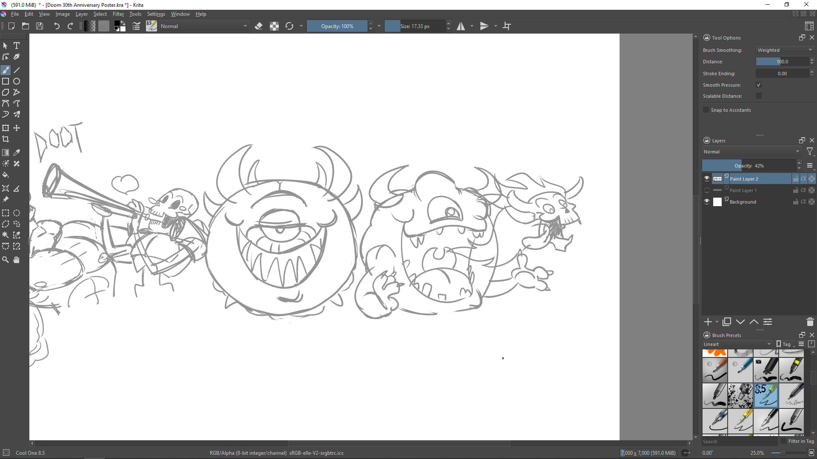This screenshot has height=459, width=817.
Task: Open the Lineart brush tag dropdown
Action: (737, 344)
